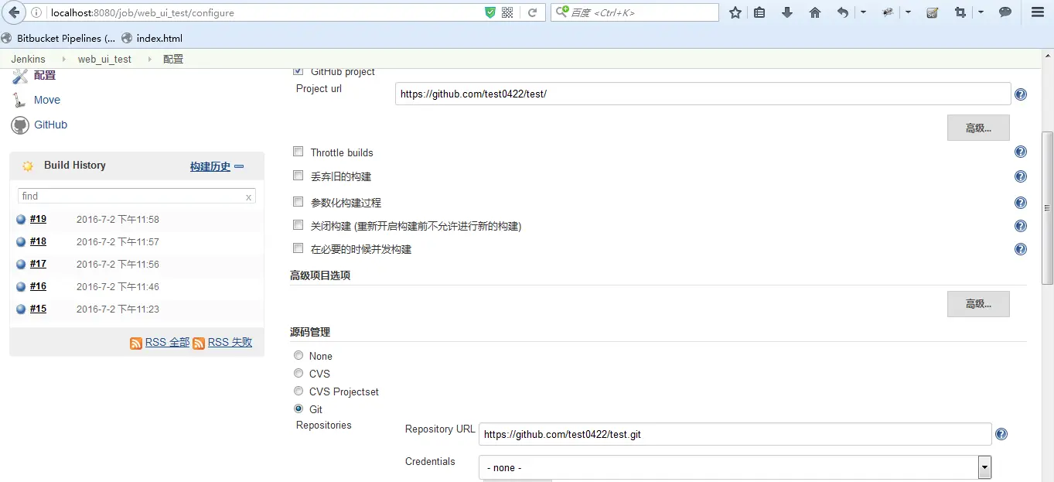Click the blue build status ball for #19
This screenshot has width=1054, height=482.
(x=22, y=219)
